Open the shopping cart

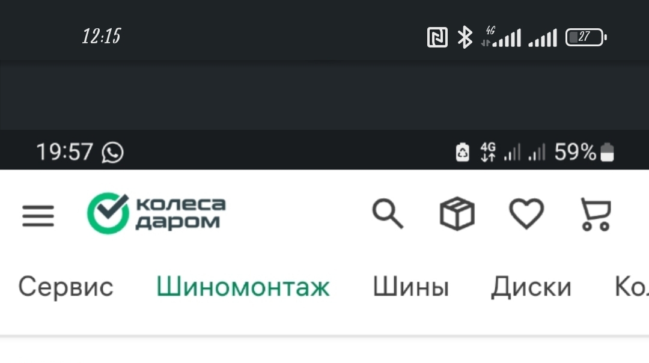tap(596, 214)
